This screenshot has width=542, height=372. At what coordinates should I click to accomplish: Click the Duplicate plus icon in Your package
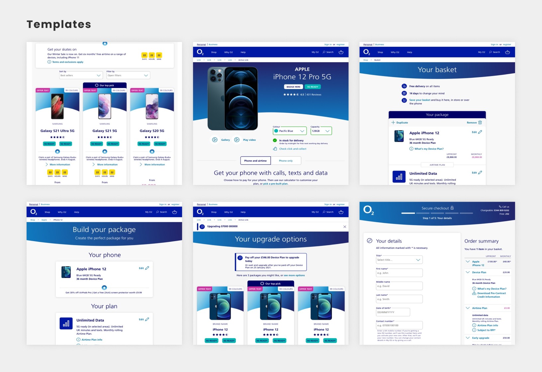[x=393, y=123]
